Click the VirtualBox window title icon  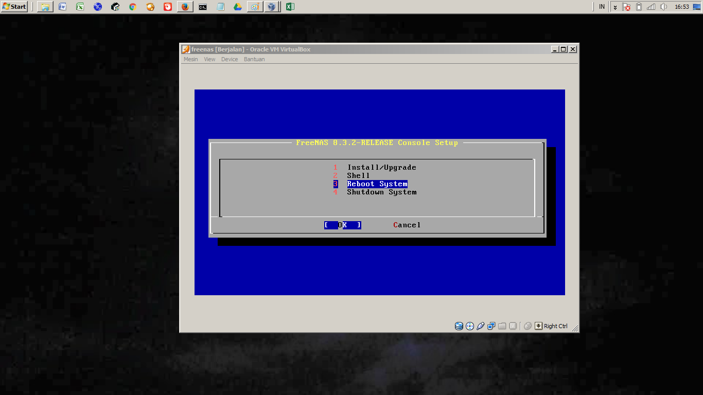pos(186,49)
